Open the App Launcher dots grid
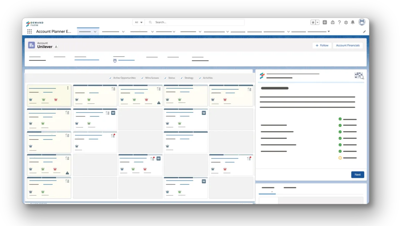The image size is (416, 226). (x=29, y=31)
